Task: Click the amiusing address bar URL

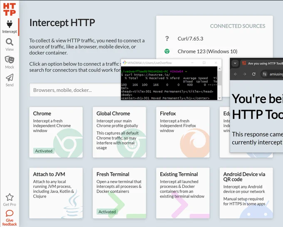Action: coord(276,74)
